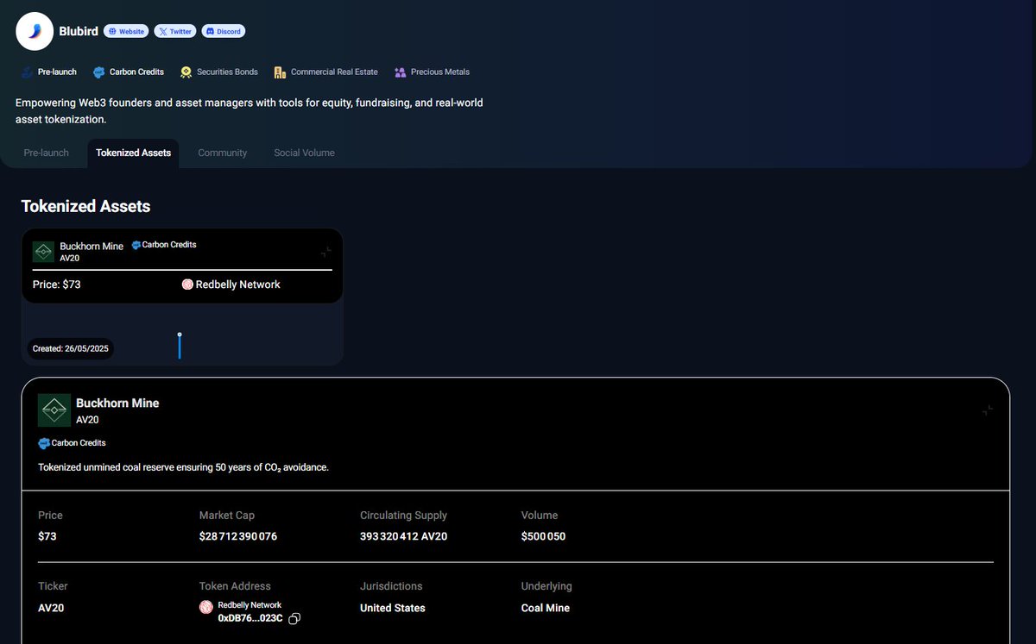The height and width of the screenshot is (644, 1036).
Task: Click Redbelly Network icon beside token address
Action: click(206, 607)
